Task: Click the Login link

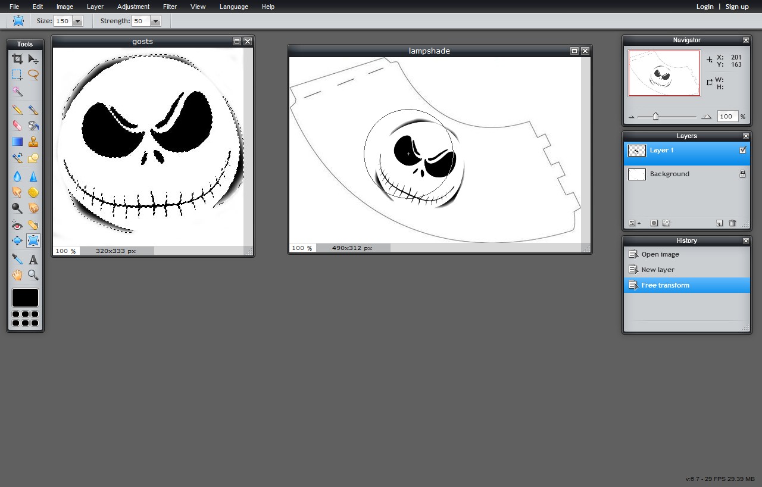Action: click(x=705, y=7)
